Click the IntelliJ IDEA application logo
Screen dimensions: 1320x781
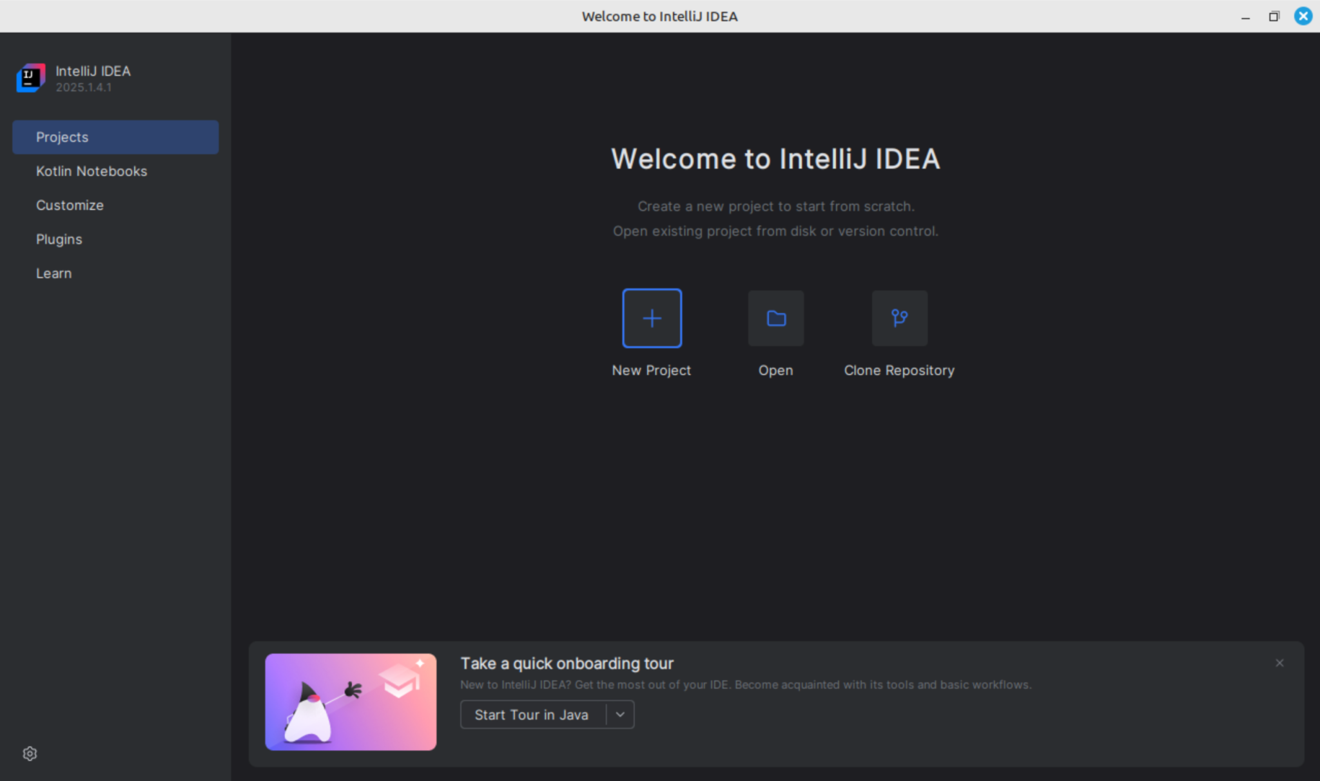point(30,77)
